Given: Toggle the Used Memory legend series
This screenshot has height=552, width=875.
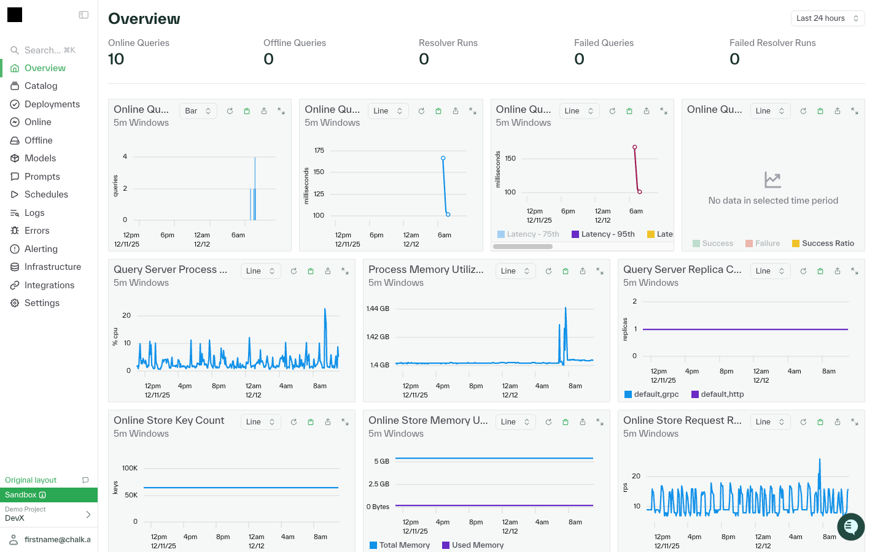Looking at the screenshot, I should (473, 545).
